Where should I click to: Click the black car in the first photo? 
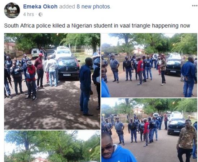pos(69,68)
